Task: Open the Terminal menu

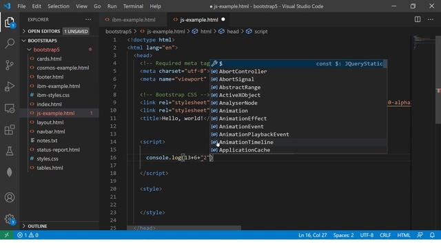Action: [133, 6]
